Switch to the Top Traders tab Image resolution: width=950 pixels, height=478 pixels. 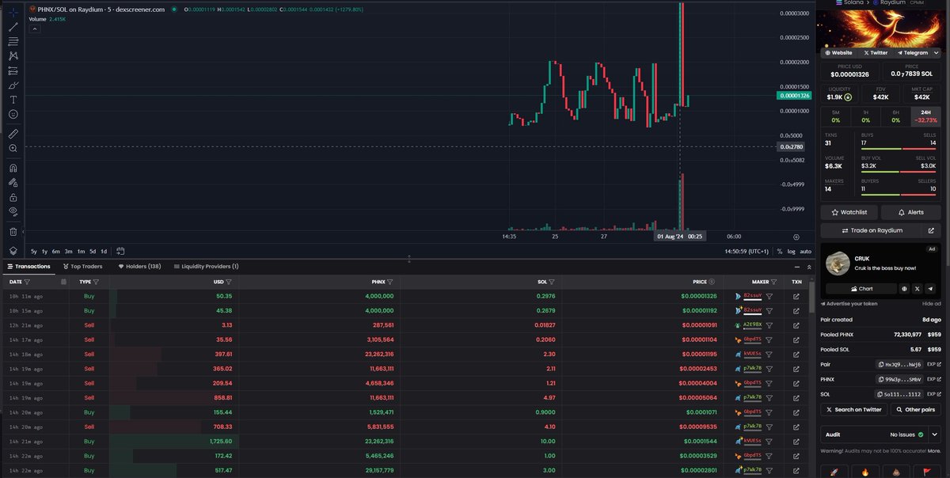coord(83,267)
